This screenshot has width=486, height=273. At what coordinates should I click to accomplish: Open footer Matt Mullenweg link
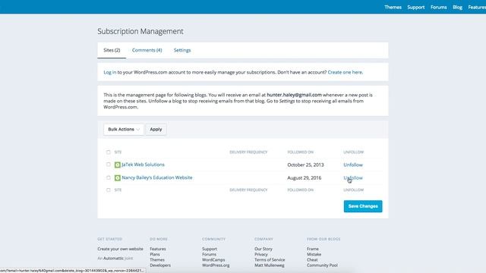[270, 265]
